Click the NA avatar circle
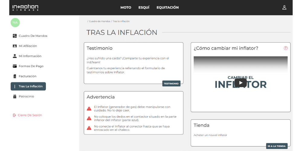Viewport: 302px width, 151px height. [x=15, y=23]
